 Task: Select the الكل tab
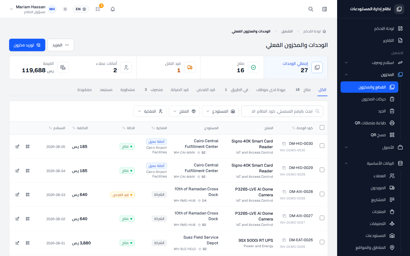[322, 90]
